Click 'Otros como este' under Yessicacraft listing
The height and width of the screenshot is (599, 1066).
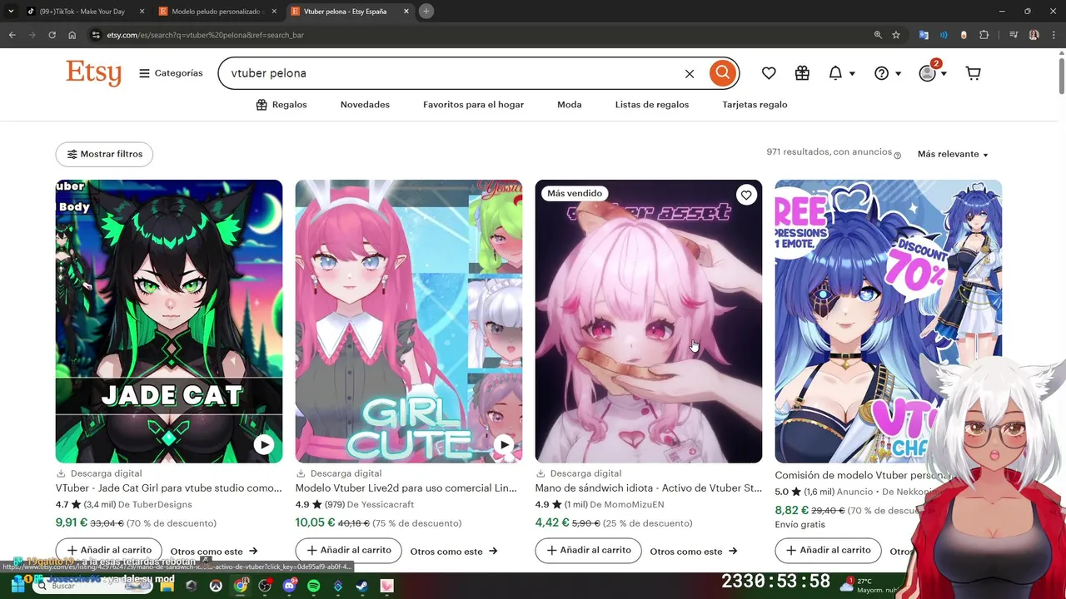click(454, 552)
